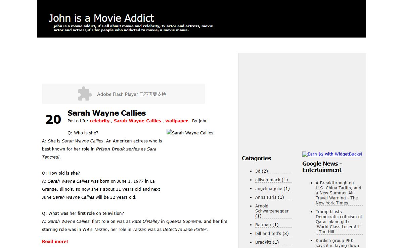Open the Sarah Wayne Callies post title
This screenshot has height=248, width=403.
[x=106, y=113]
